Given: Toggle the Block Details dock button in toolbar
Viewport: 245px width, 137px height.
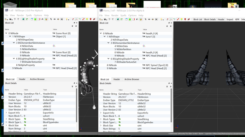Looking at the screenshot, I should tap(210, 19).
